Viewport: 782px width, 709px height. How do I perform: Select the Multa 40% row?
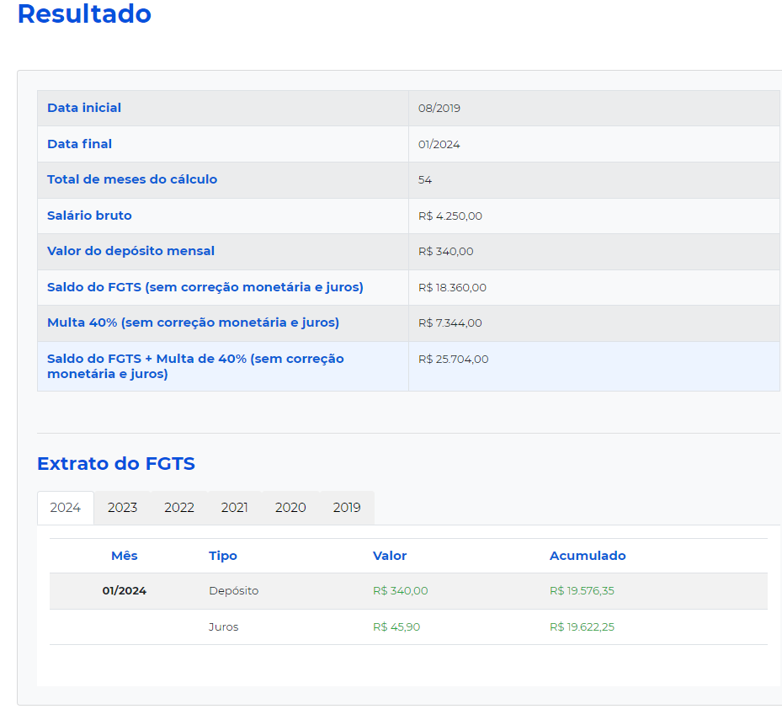coord(194,323)
